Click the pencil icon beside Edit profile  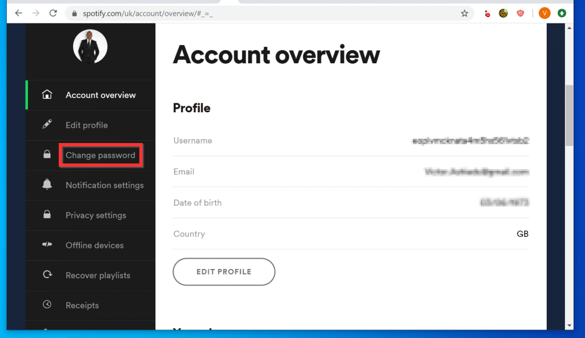pyautogui.click(x=47, y=124)
